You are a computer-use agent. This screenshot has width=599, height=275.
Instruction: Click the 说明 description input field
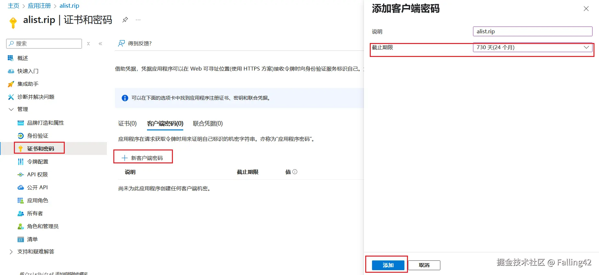click(x=533, y=31)
